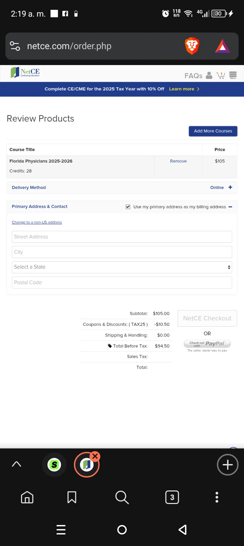The width and height of the screenshot is (244, 546).
Task: Open the Brave Shields lion icon
Action: coord(192,46)
